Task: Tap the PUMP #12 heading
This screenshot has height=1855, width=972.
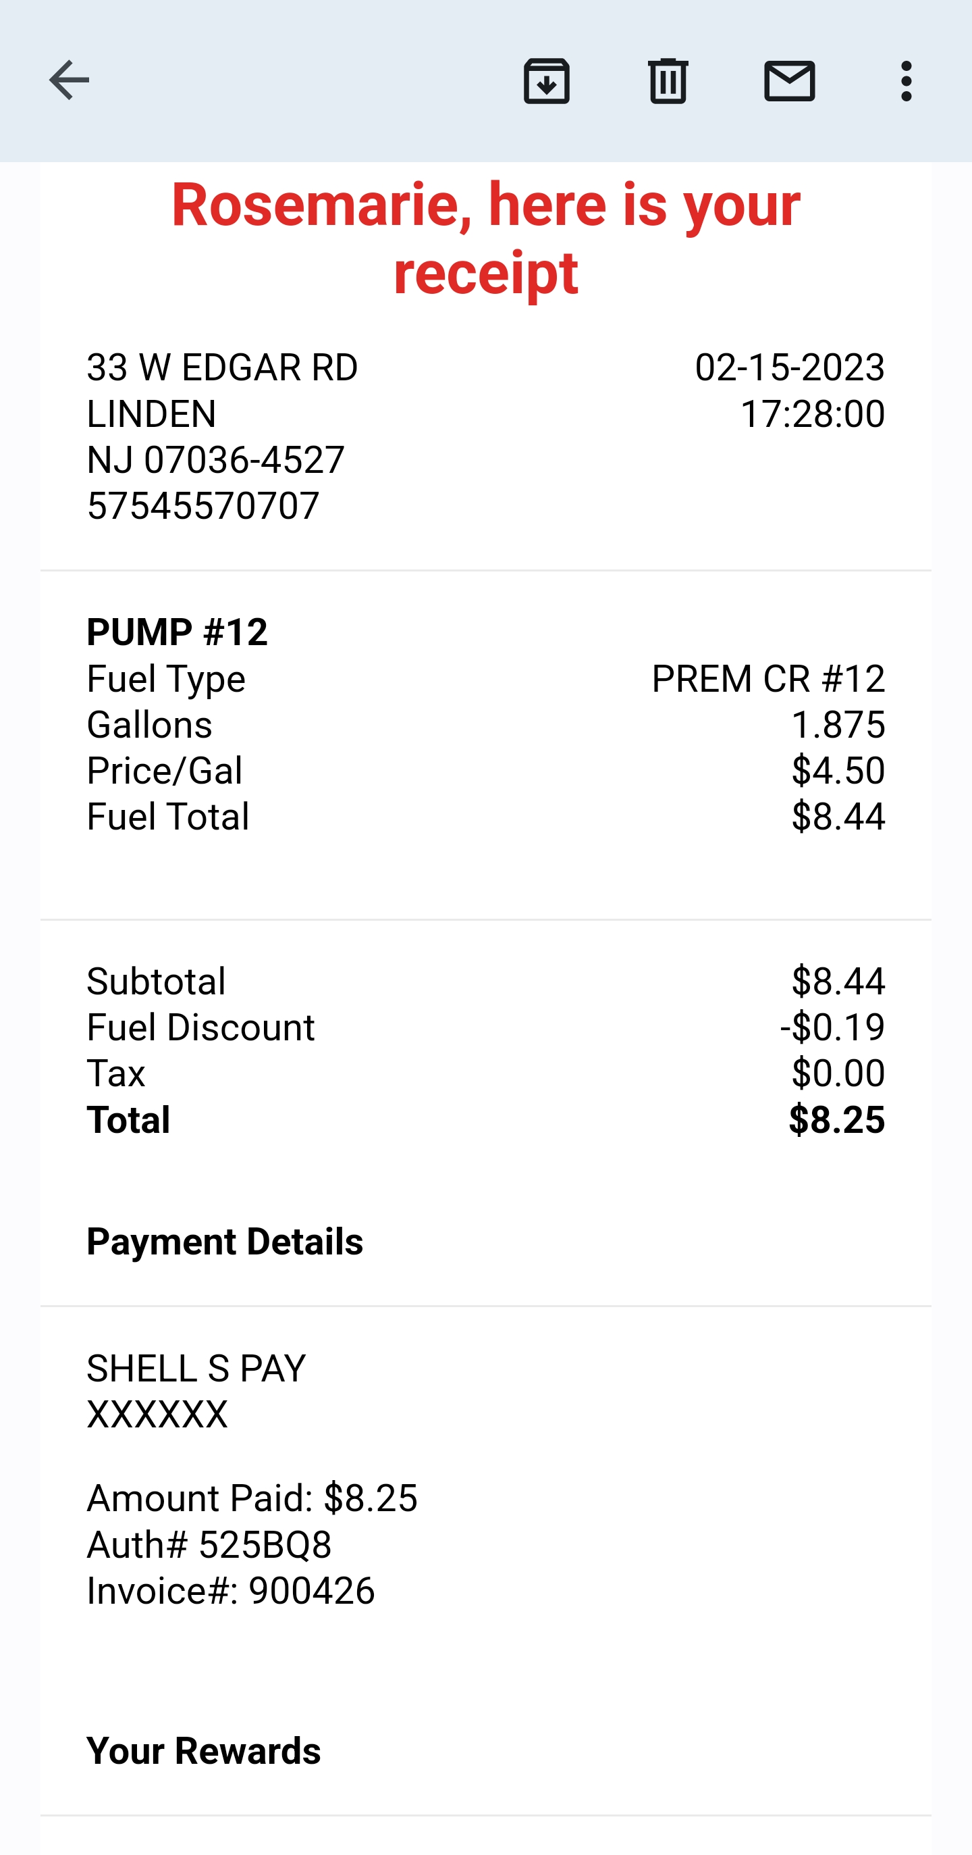Action: [x=177, y=632]
